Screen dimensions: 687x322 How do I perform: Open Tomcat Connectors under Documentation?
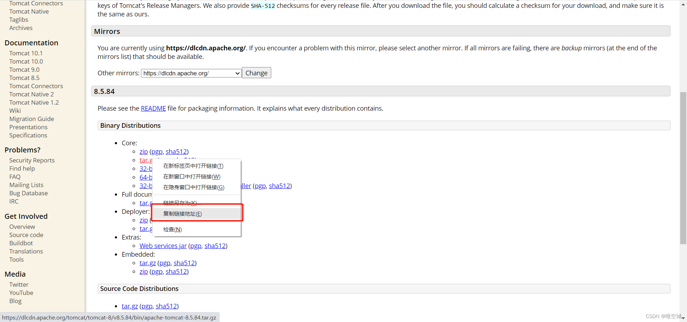click(36, 86)
